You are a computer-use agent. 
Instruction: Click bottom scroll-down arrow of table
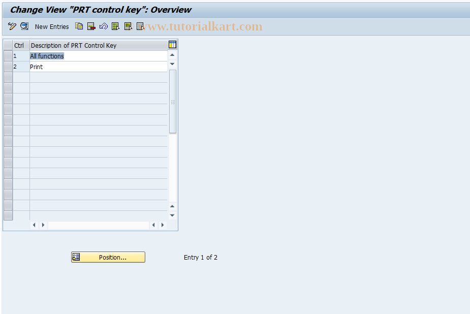pyautogui.click(x=172, y=215)
